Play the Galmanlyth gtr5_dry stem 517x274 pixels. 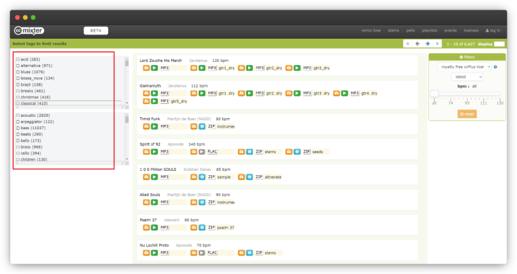tap(154, 101)
